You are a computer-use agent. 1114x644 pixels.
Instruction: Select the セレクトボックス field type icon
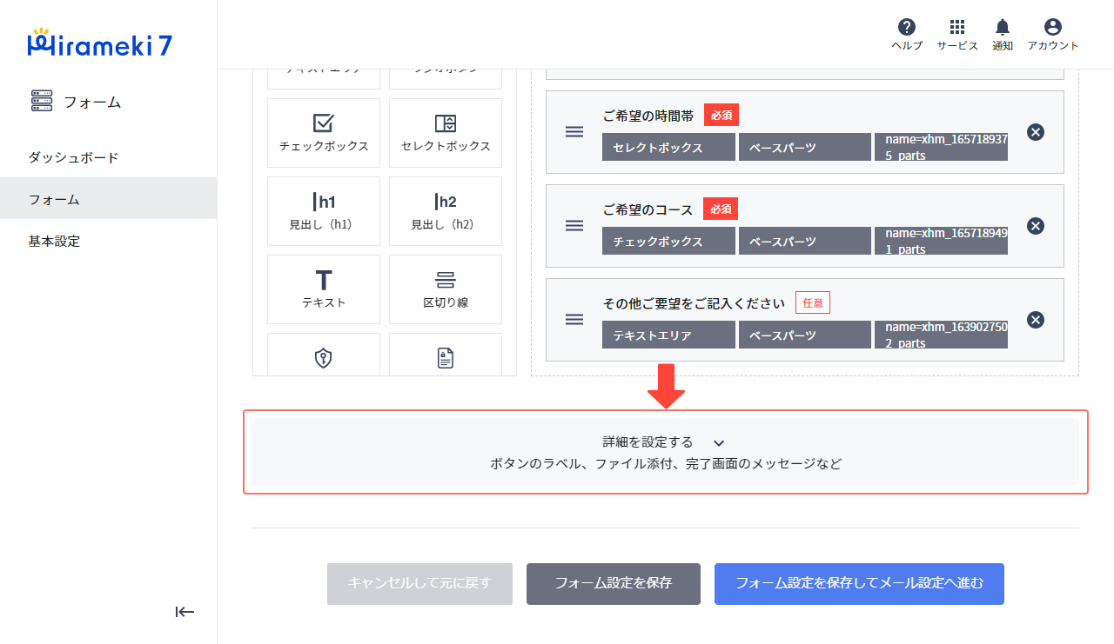coord(445,132)
